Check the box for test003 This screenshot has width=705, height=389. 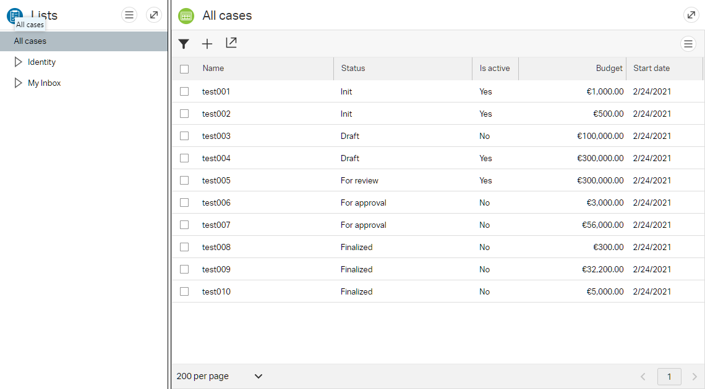pyautogui.click(x=184, y=136)
